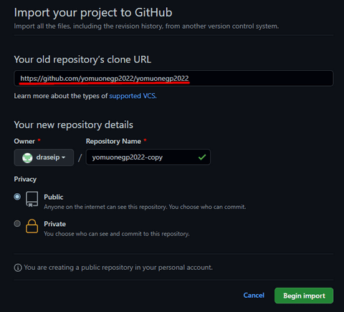Click the info circle icon
Image resolution: width=344 pixels, height=312 pixels.
[x=18, y=268]
